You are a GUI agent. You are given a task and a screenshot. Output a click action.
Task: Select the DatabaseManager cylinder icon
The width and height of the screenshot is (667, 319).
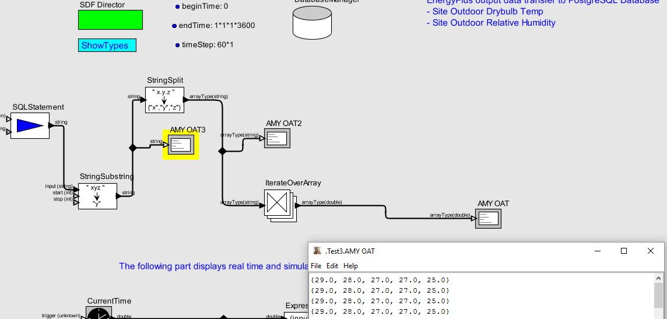(x=313, y=22)
